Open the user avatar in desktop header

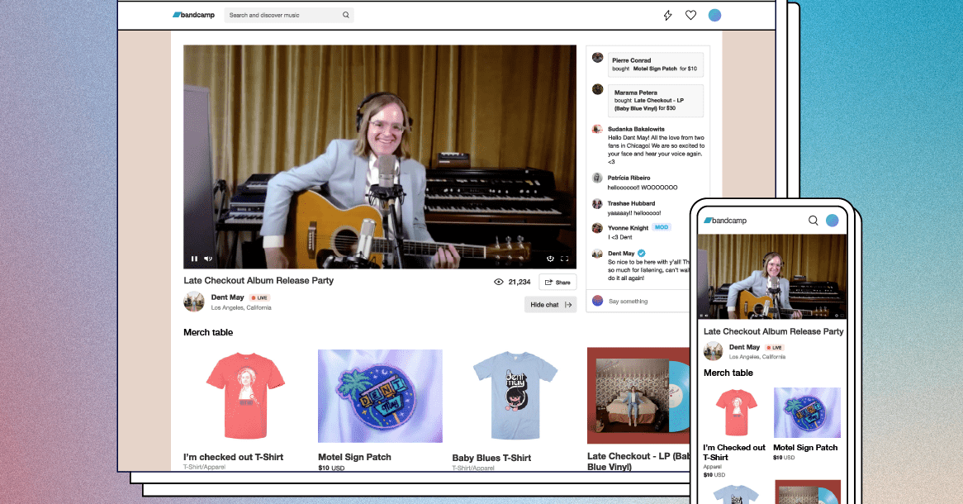[714, 16]
